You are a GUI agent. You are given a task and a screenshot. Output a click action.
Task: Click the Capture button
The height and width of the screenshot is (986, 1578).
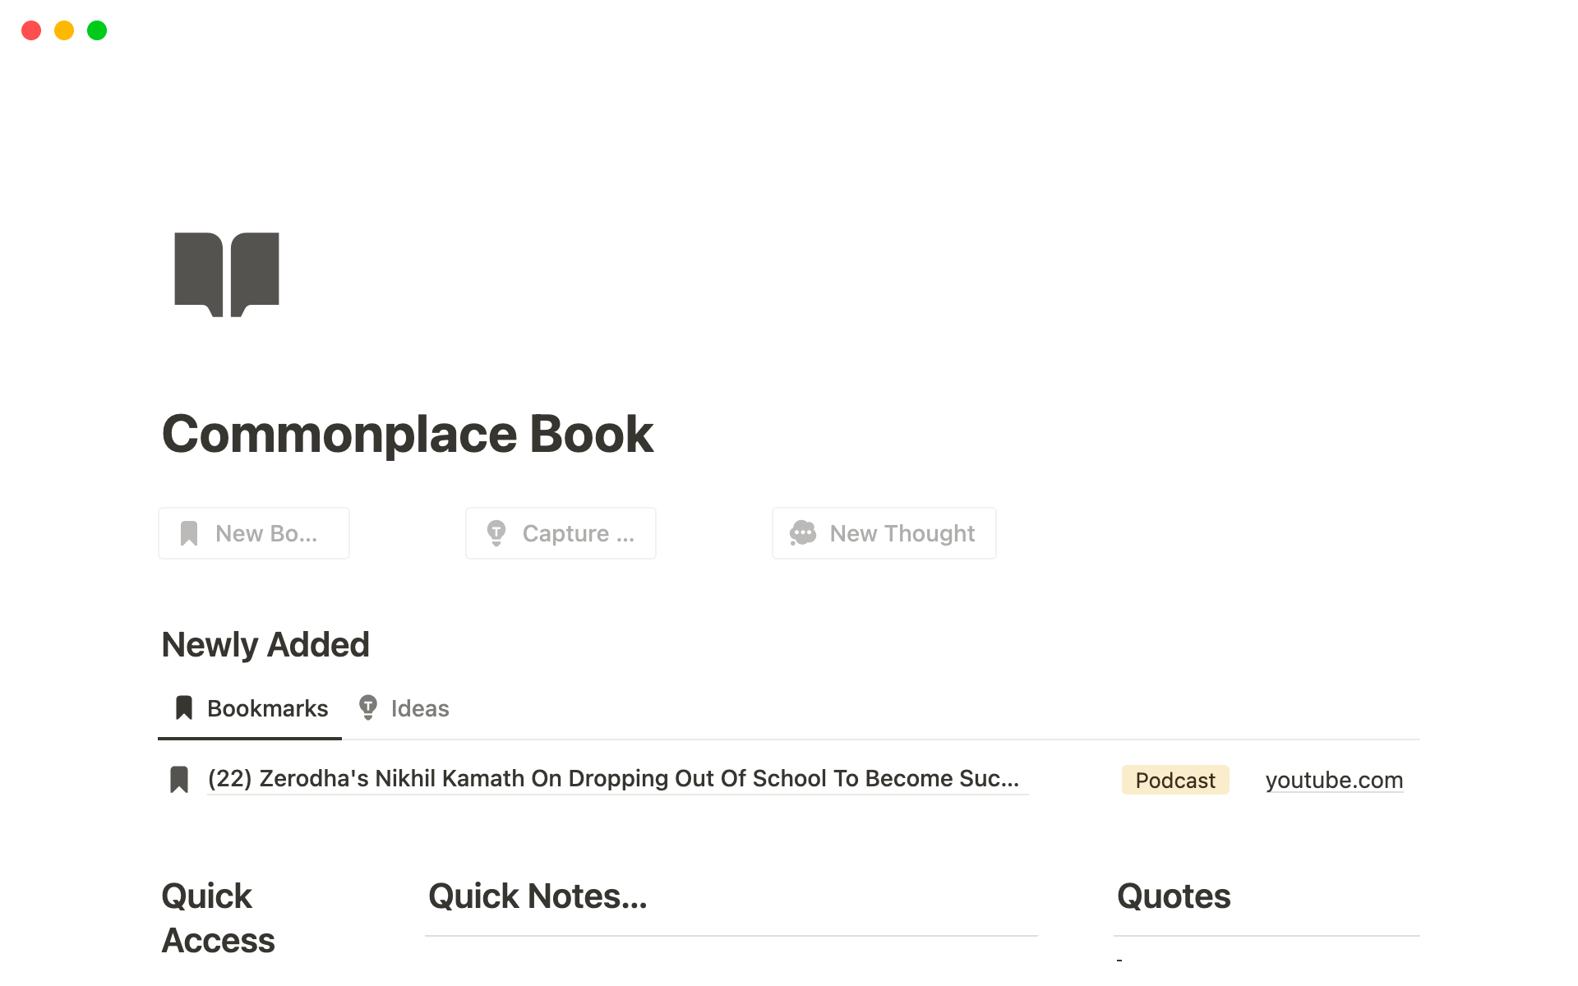point(560,532)
